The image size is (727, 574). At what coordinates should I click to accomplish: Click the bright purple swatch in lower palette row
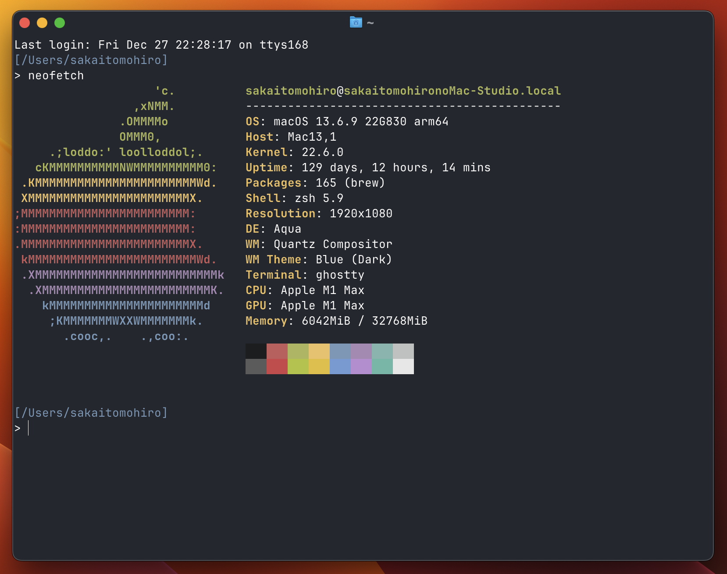tap(361, 367)
